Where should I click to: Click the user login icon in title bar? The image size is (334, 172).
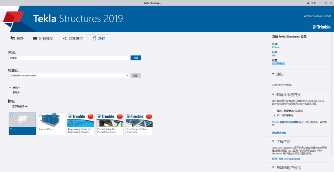(x=308, y=3)
